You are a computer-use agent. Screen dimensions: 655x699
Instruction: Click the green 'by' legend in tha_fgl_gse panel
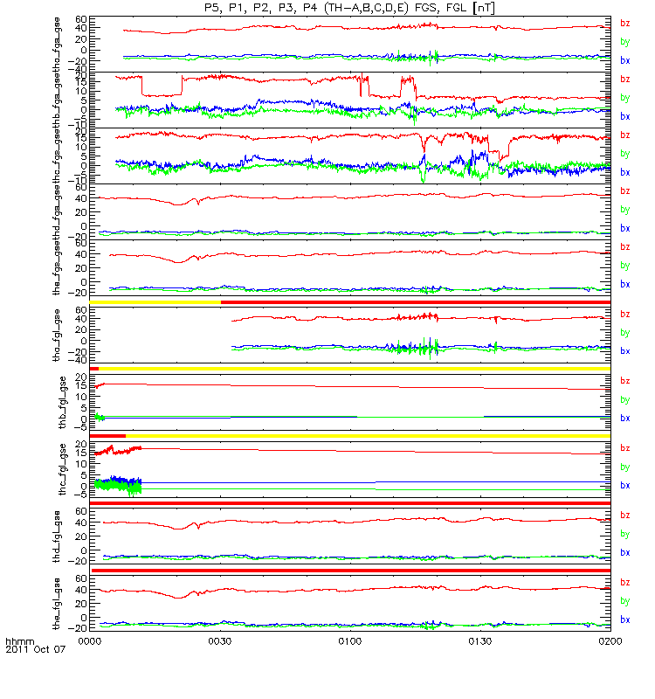[x=625, y=333]
